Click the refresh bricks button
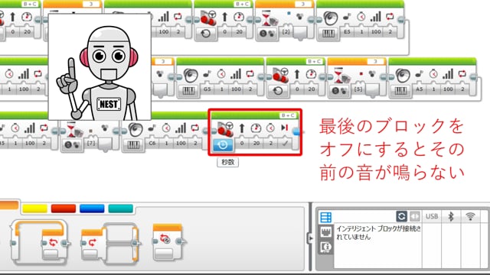The height and width of the screenshot is (275, 490). click(x=401, y=216)
